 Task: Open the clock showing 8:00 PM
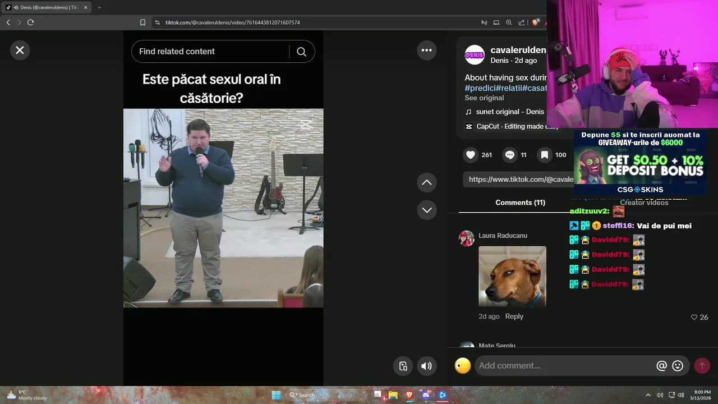point(702,395)
